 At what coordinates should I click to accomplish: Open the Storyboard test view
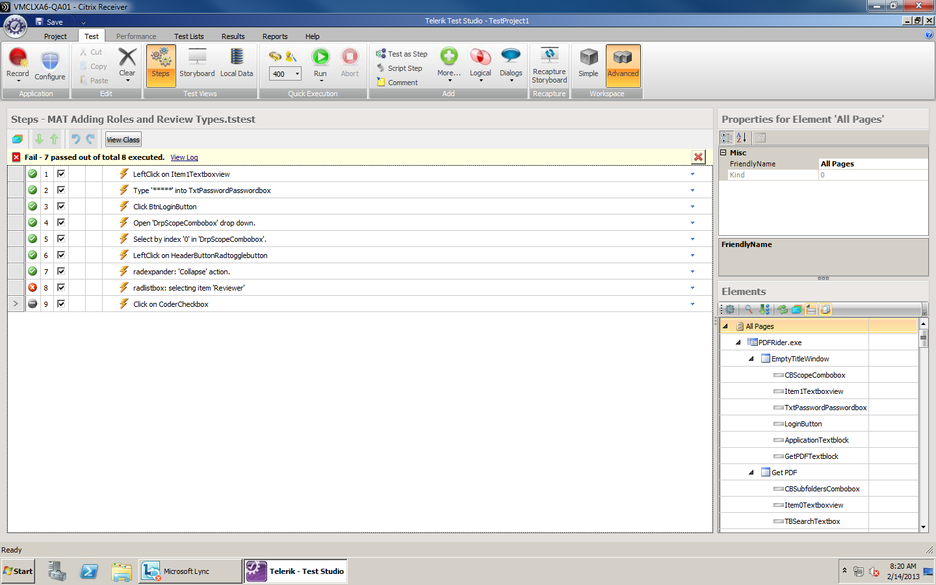[197, 62]
